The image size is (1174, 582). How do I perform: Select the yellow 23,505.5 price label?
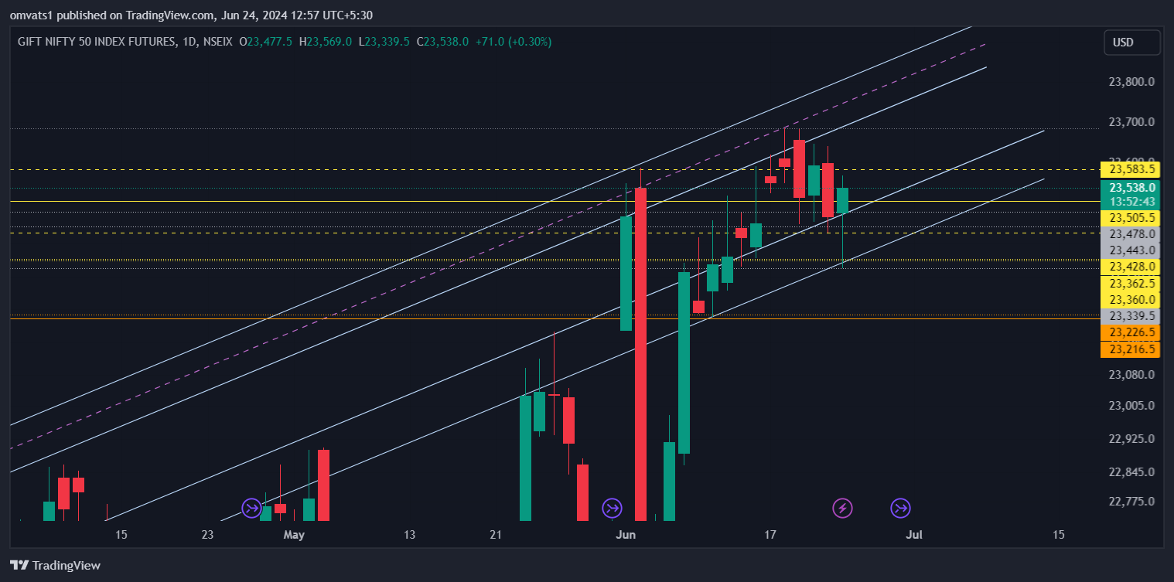1129,218
